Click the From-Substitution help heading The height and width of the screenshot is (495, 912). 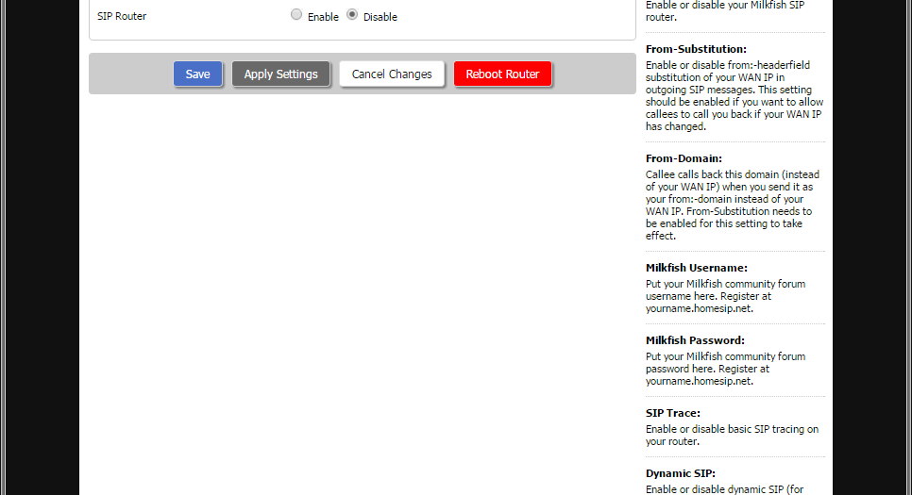[x=696, y=49]
